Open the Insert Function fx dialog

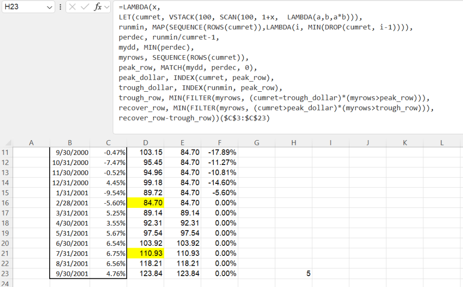[x=97, y=7]
